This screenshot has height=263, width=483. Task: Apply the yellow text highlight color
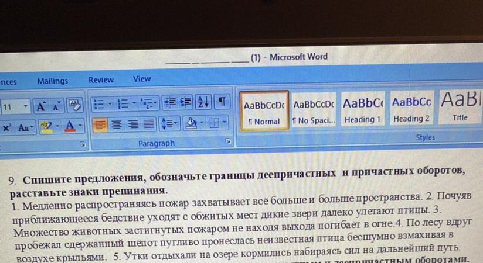point(46,127)
